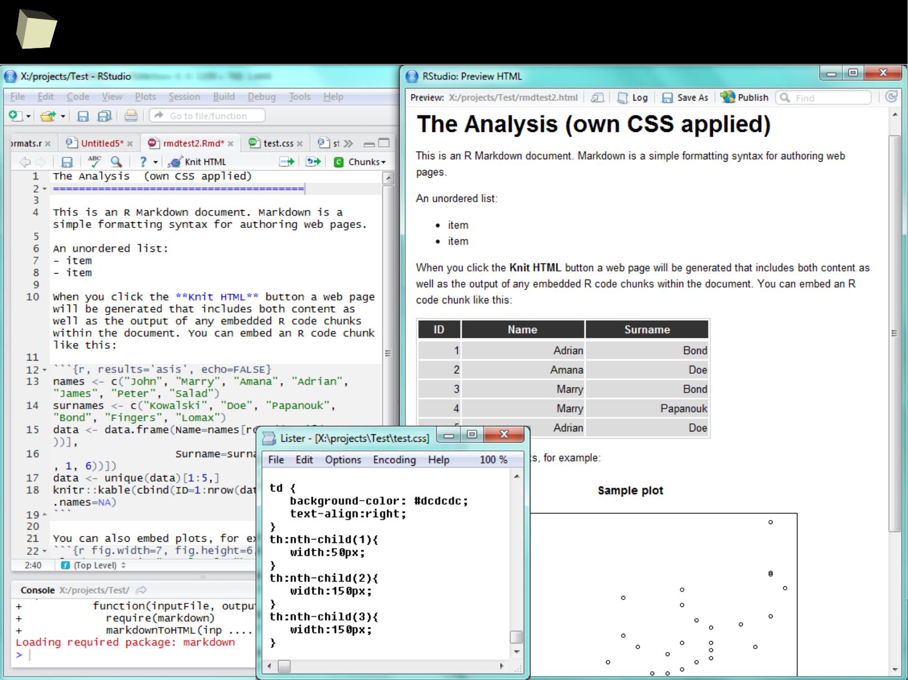The width and height of the screenshot is (908, 680).
Task: Click the Console pane title
Action: pyautogui.click(x=38, y=590)
